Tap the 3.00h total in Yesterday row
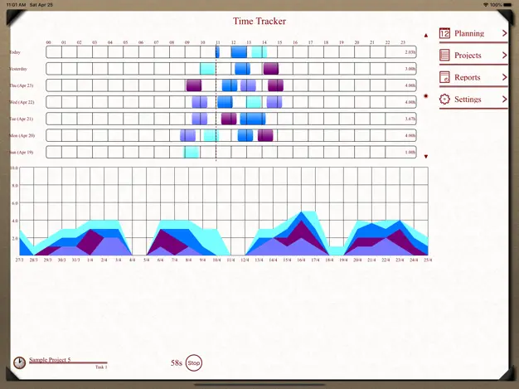The image size is (519, 389). [410, 69]
